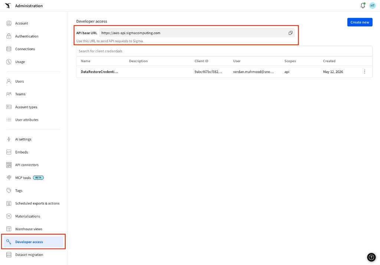This screenshot has width=380, height=265.
Task: Click the Authentication lock icon
Action: [x=9, y=36]
